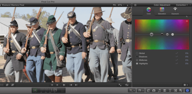Choose the Highlights radio option

click(137, 64)
